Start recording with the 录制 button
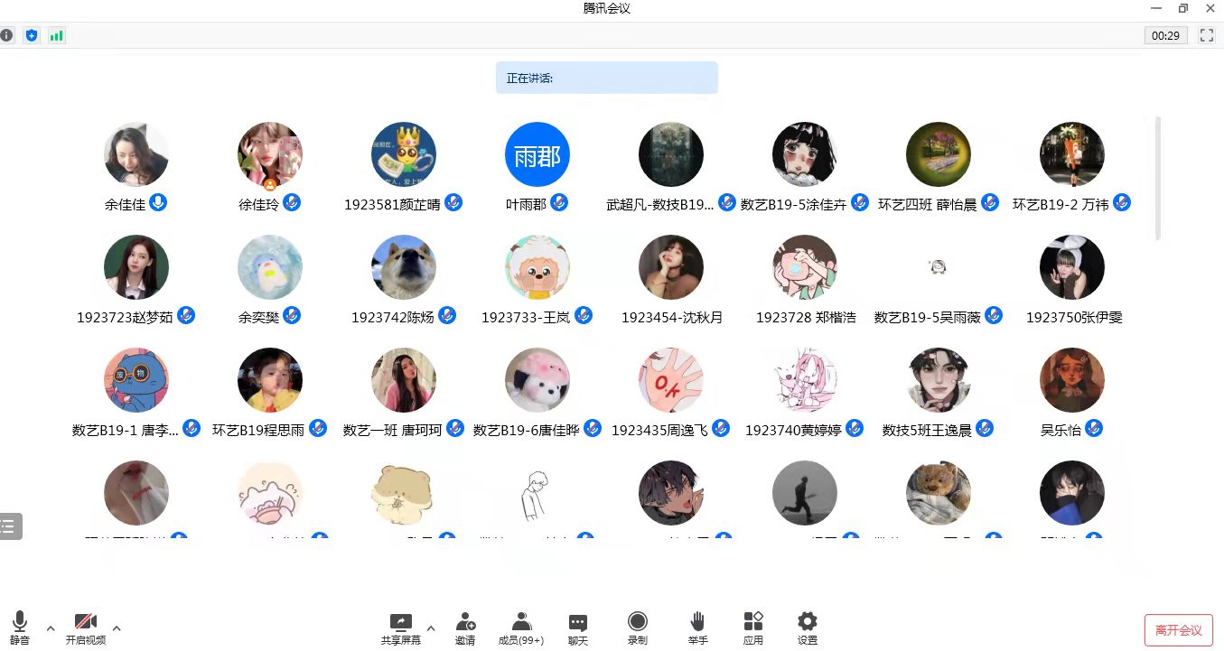Screen dimensions: 1224x651 coord(638,628)
